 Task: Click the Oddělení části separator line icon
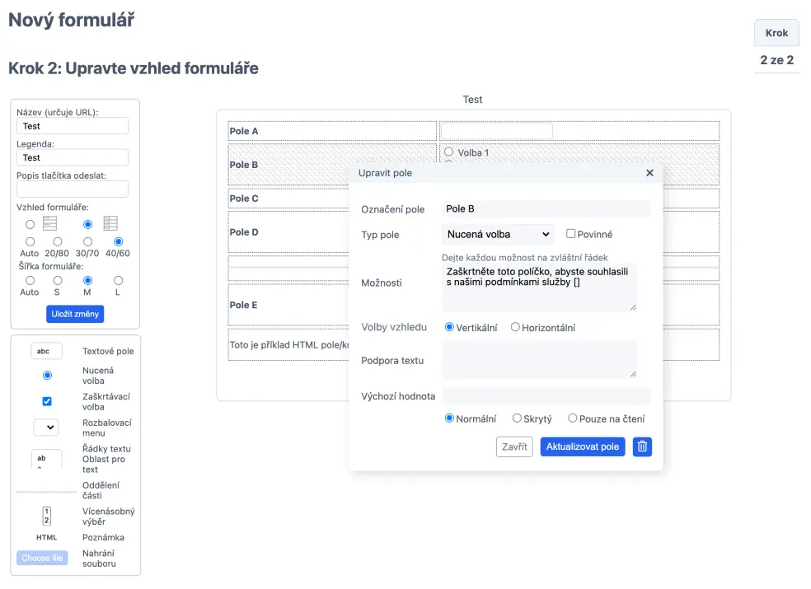coord(47,492)
